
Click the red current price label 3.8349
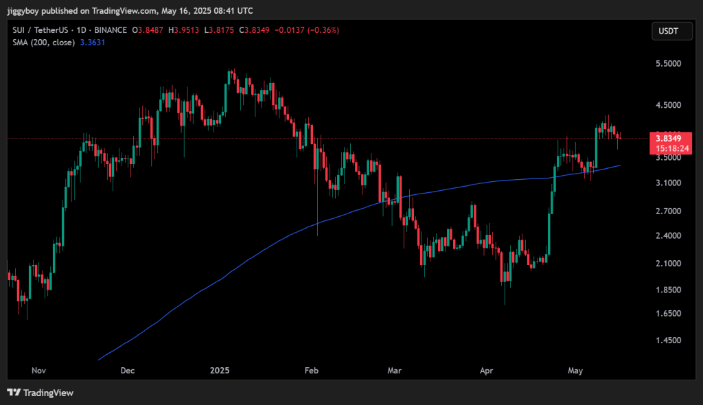tap(669, 139)
